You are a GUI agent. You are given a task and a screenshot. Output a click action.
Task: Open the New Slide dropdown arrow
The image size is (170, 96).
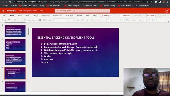coord(36,20)
